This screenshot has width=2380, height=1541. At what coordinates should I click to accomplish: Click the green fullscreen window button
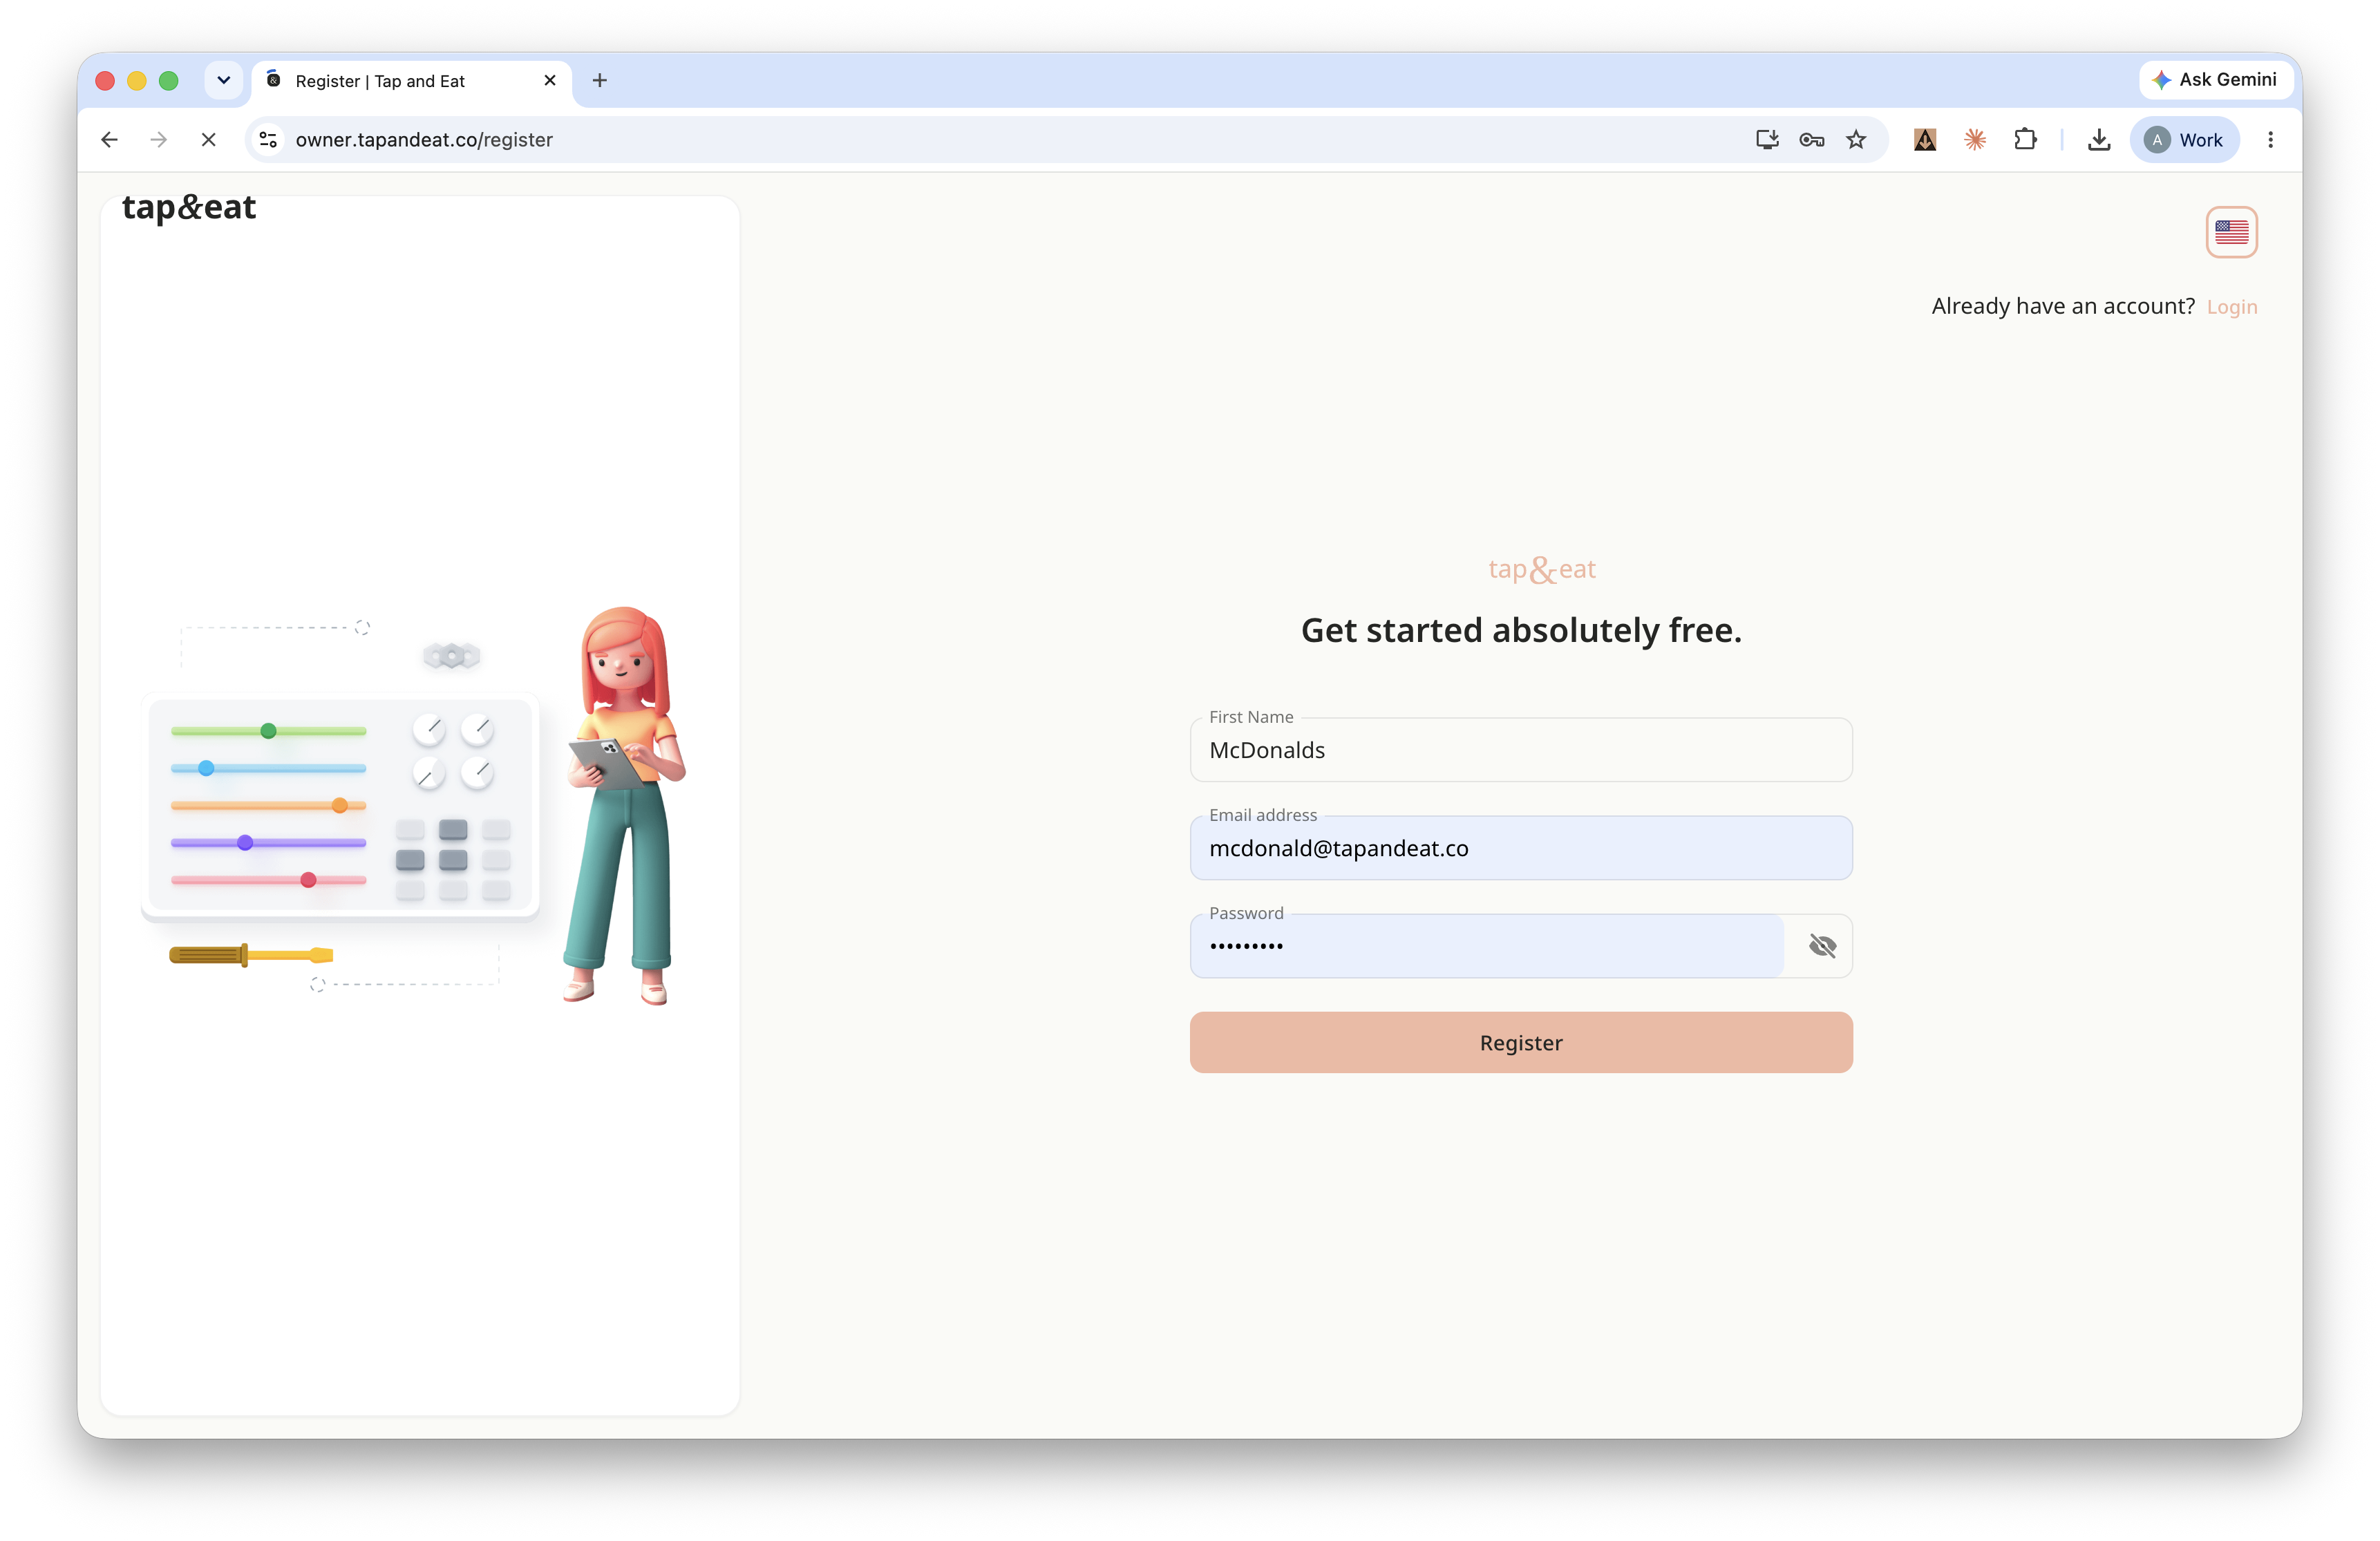[169, 81]
